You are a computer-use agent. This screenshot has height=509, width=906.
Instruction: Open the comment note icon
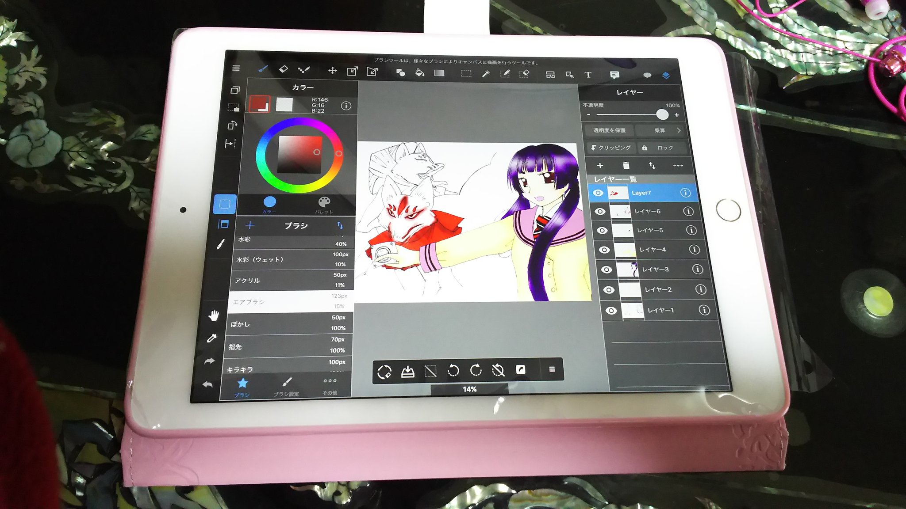tap(614, 75)
